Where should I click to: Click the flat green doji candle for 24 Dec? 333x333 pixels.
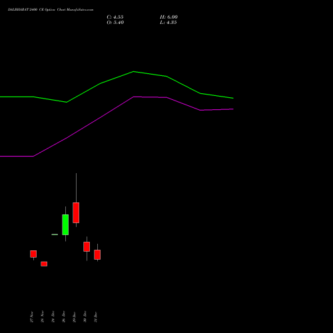pos(55,234)
